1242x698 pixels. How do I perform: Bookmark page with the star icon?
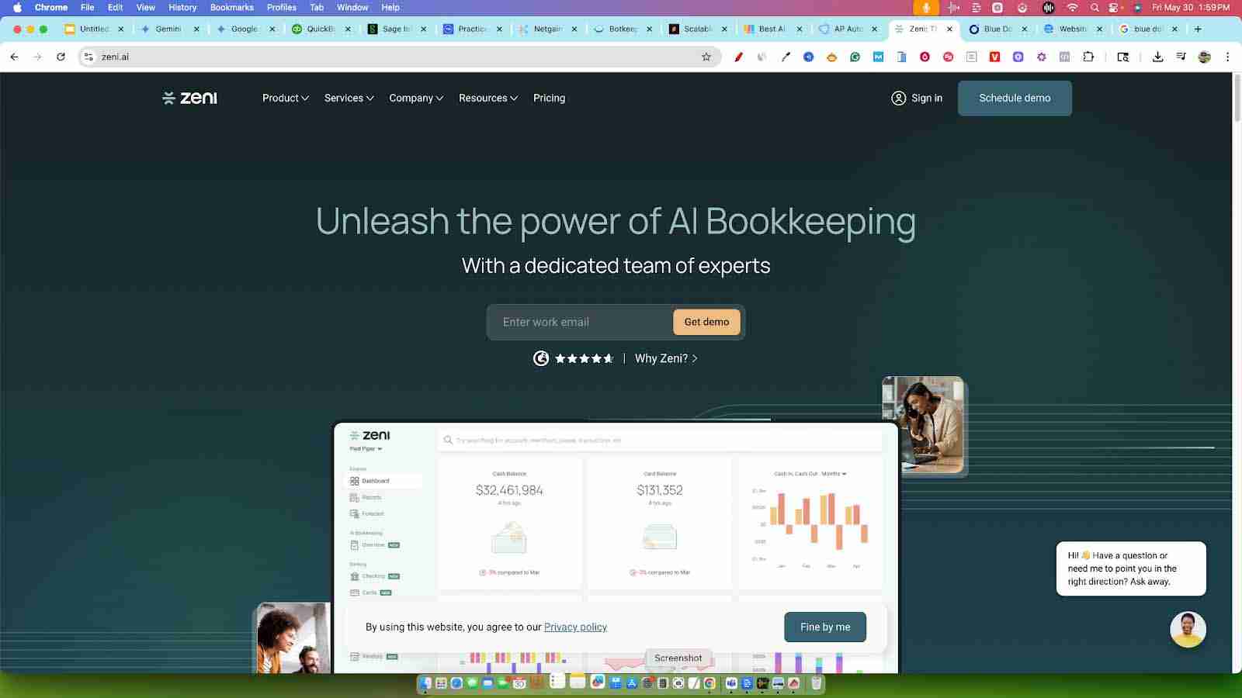[706, 57]
